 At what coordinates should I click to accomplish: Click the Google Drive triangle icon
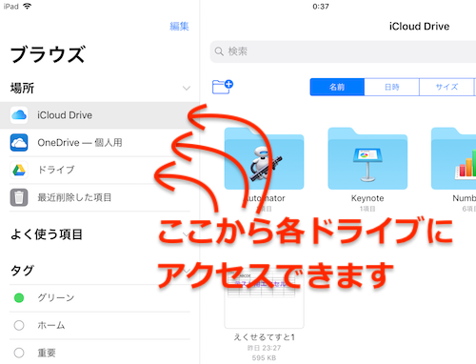19,170
